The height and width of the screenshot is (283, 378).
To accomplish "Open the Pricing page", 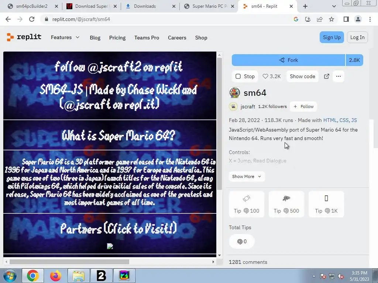I will pyautogui.click(x=117, y=38).
